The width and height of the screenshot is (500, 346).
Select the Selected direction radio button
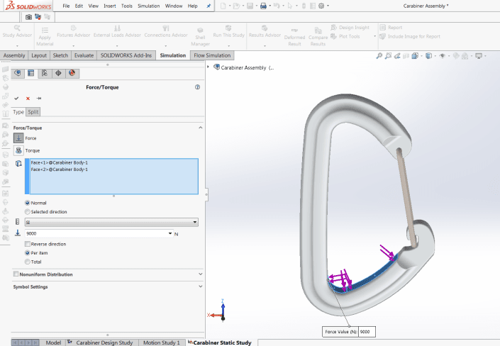tap(28, 211)
